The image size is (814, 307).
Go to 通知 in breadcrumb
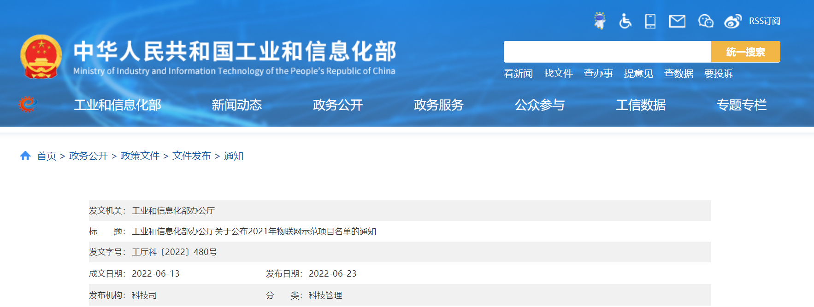pyautogui.click(x=234, y=156)
